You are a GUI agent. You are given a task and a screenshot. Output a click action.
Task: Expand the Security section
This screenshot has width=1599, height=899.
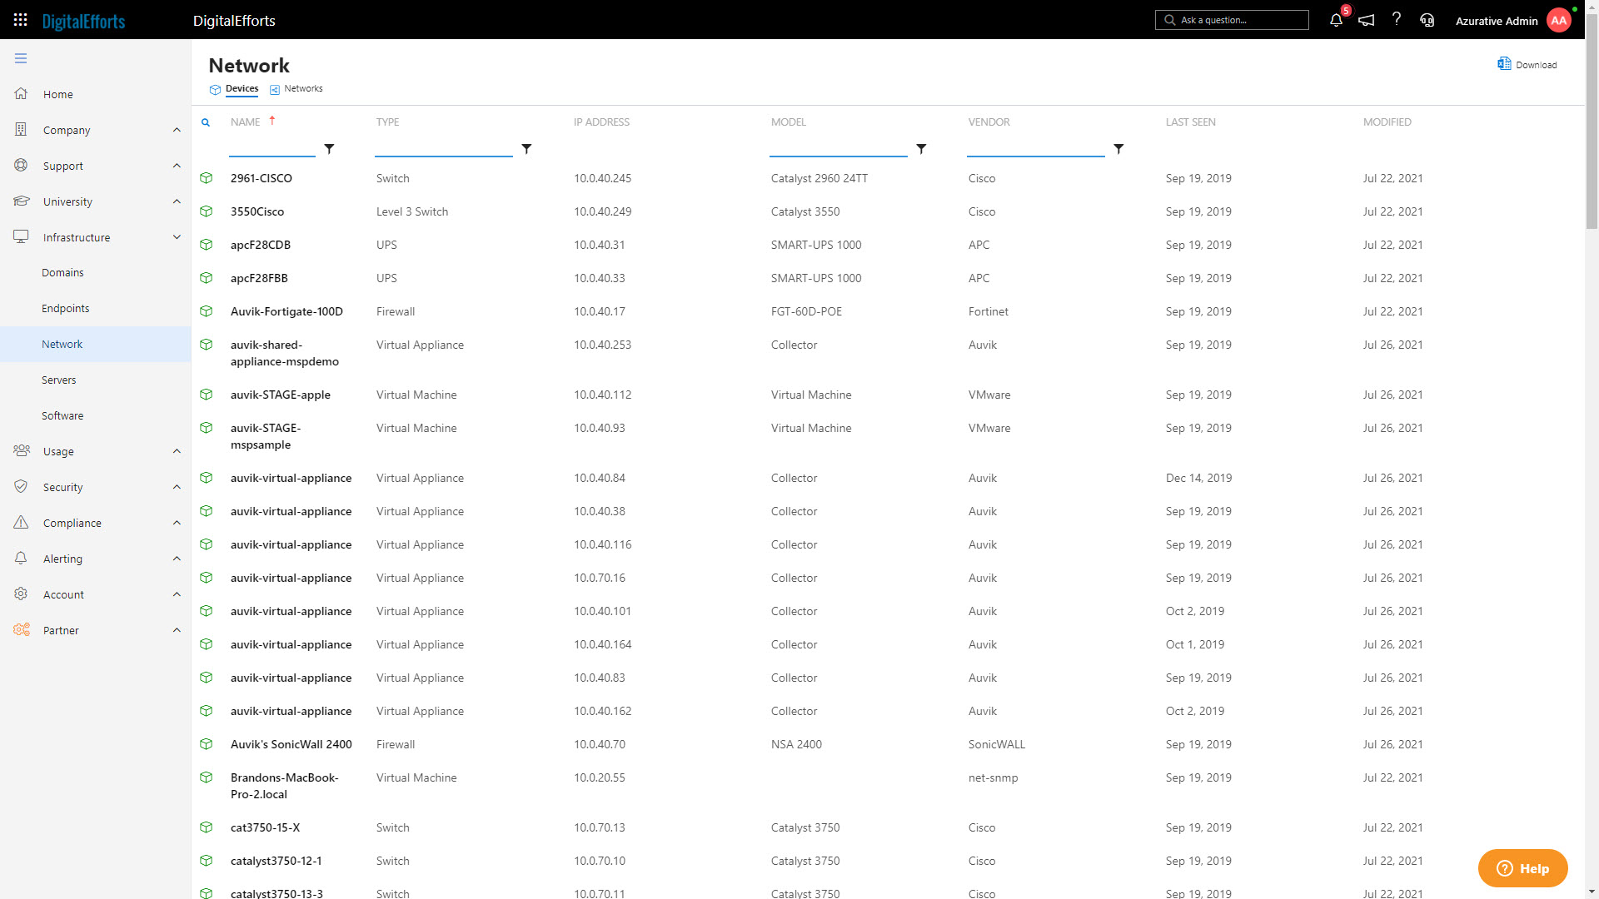(177, 487)
